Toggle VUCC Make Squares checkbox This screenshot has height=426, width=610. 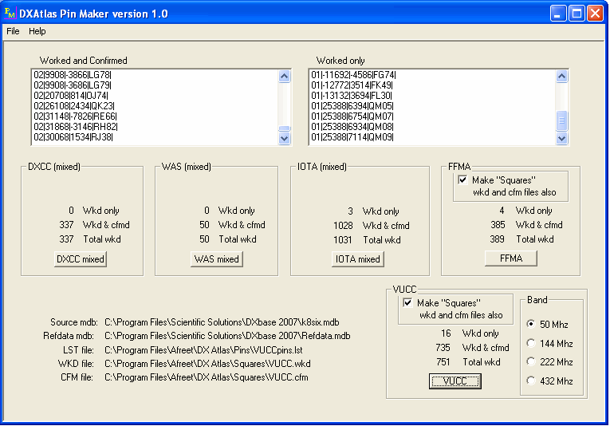pyautogui.click(x=408, y=303)
